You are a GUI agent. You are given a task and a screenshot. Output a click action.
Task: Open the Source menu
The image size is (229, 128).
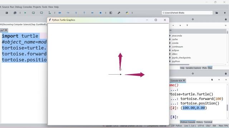6,7
